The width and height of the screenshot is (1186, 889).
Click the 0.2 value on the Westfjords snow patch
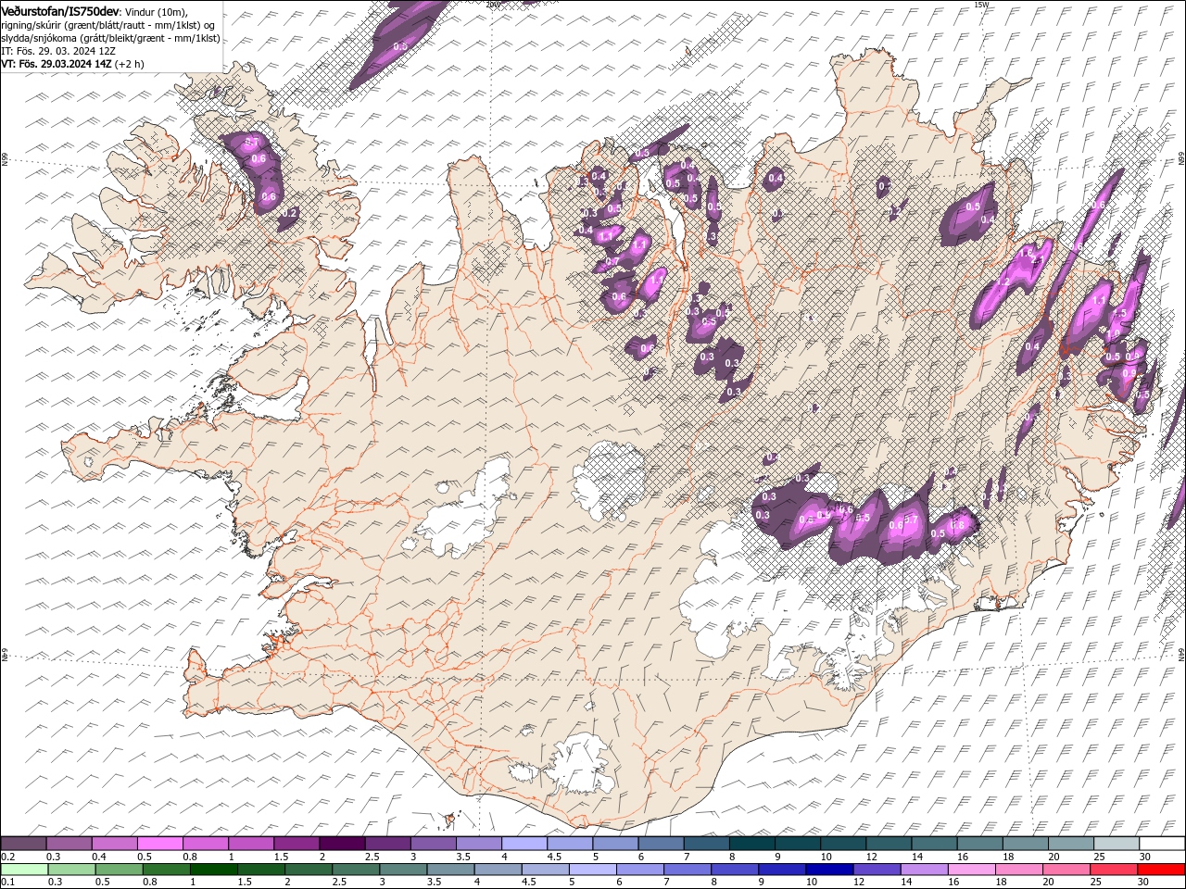(290, 213)
